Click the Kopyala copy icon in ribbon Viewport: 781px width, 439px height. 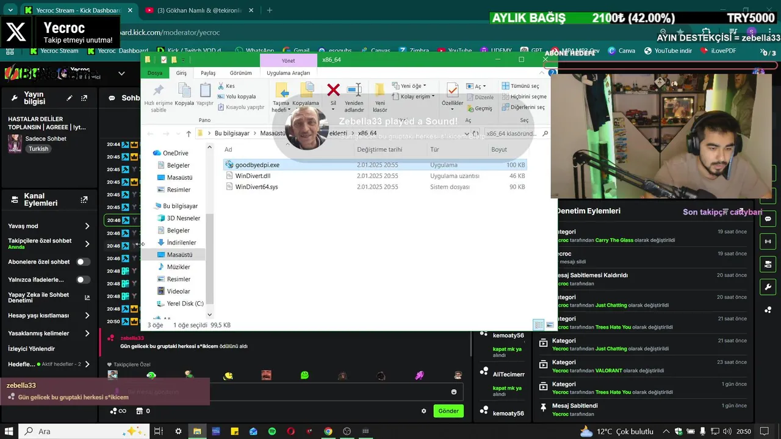[184, 95]
